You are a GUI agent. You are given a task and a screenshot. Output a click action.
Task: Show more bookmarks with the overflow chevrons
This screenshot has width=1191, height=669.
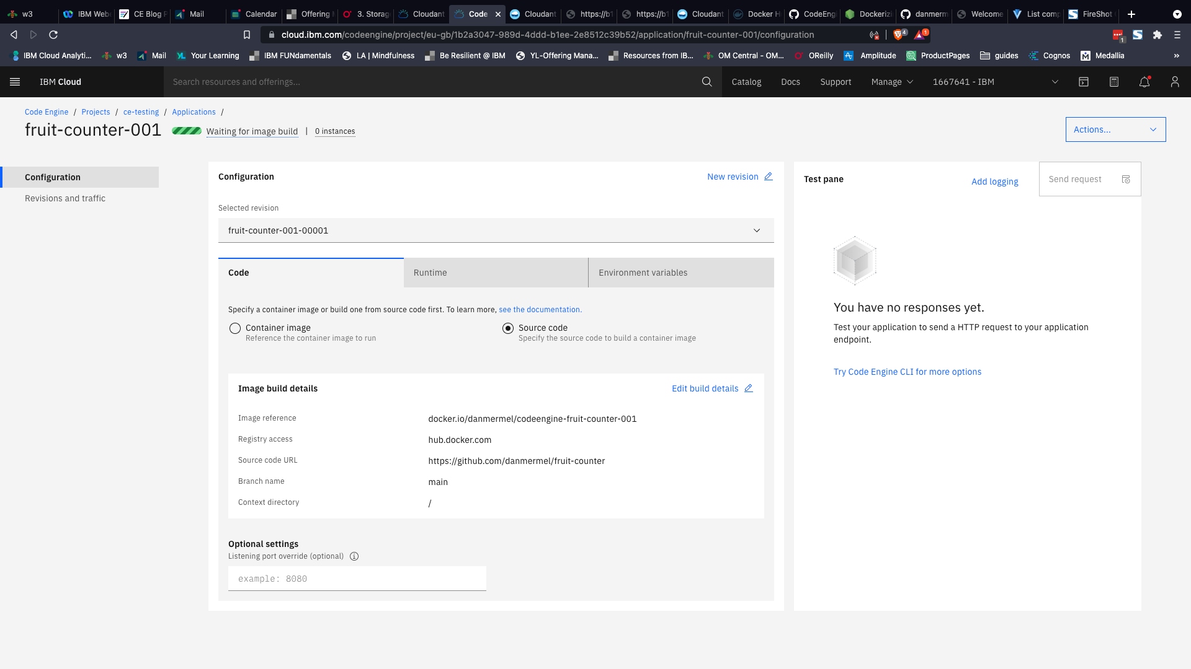[1176, 56]
